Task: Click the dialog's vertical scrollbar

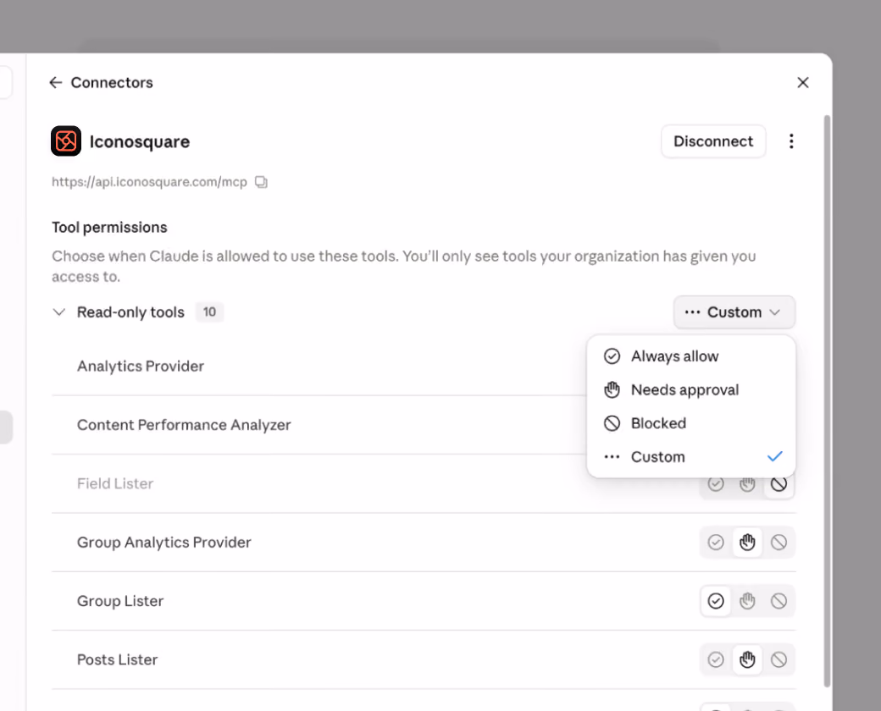Action: [x=827, y=400]
